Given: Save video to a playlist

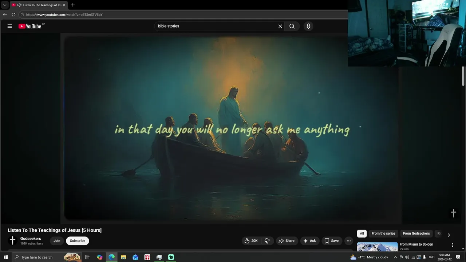Looking at the screenshot, I should (332, 241).
